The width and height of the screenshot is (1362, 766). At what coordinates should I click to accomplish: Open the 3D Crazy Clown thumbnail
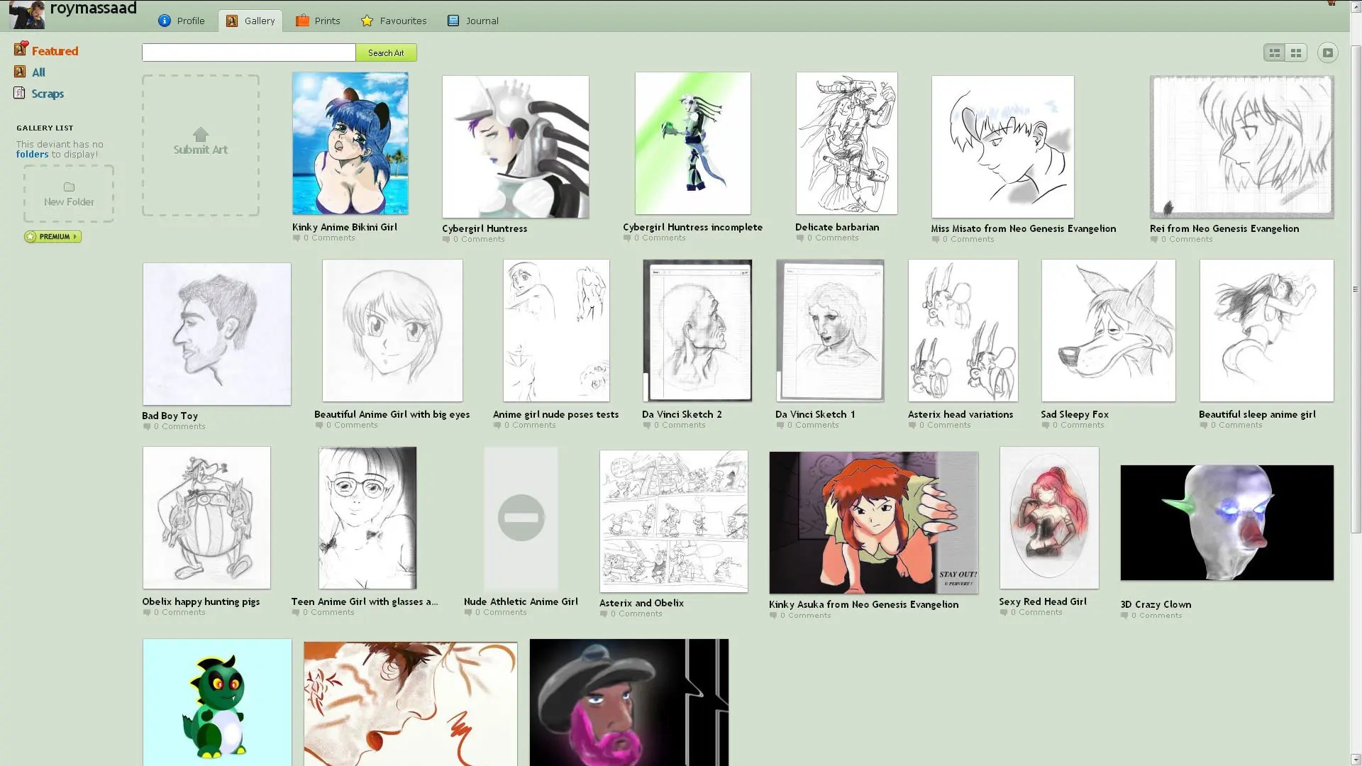(x=1227, y=523)
